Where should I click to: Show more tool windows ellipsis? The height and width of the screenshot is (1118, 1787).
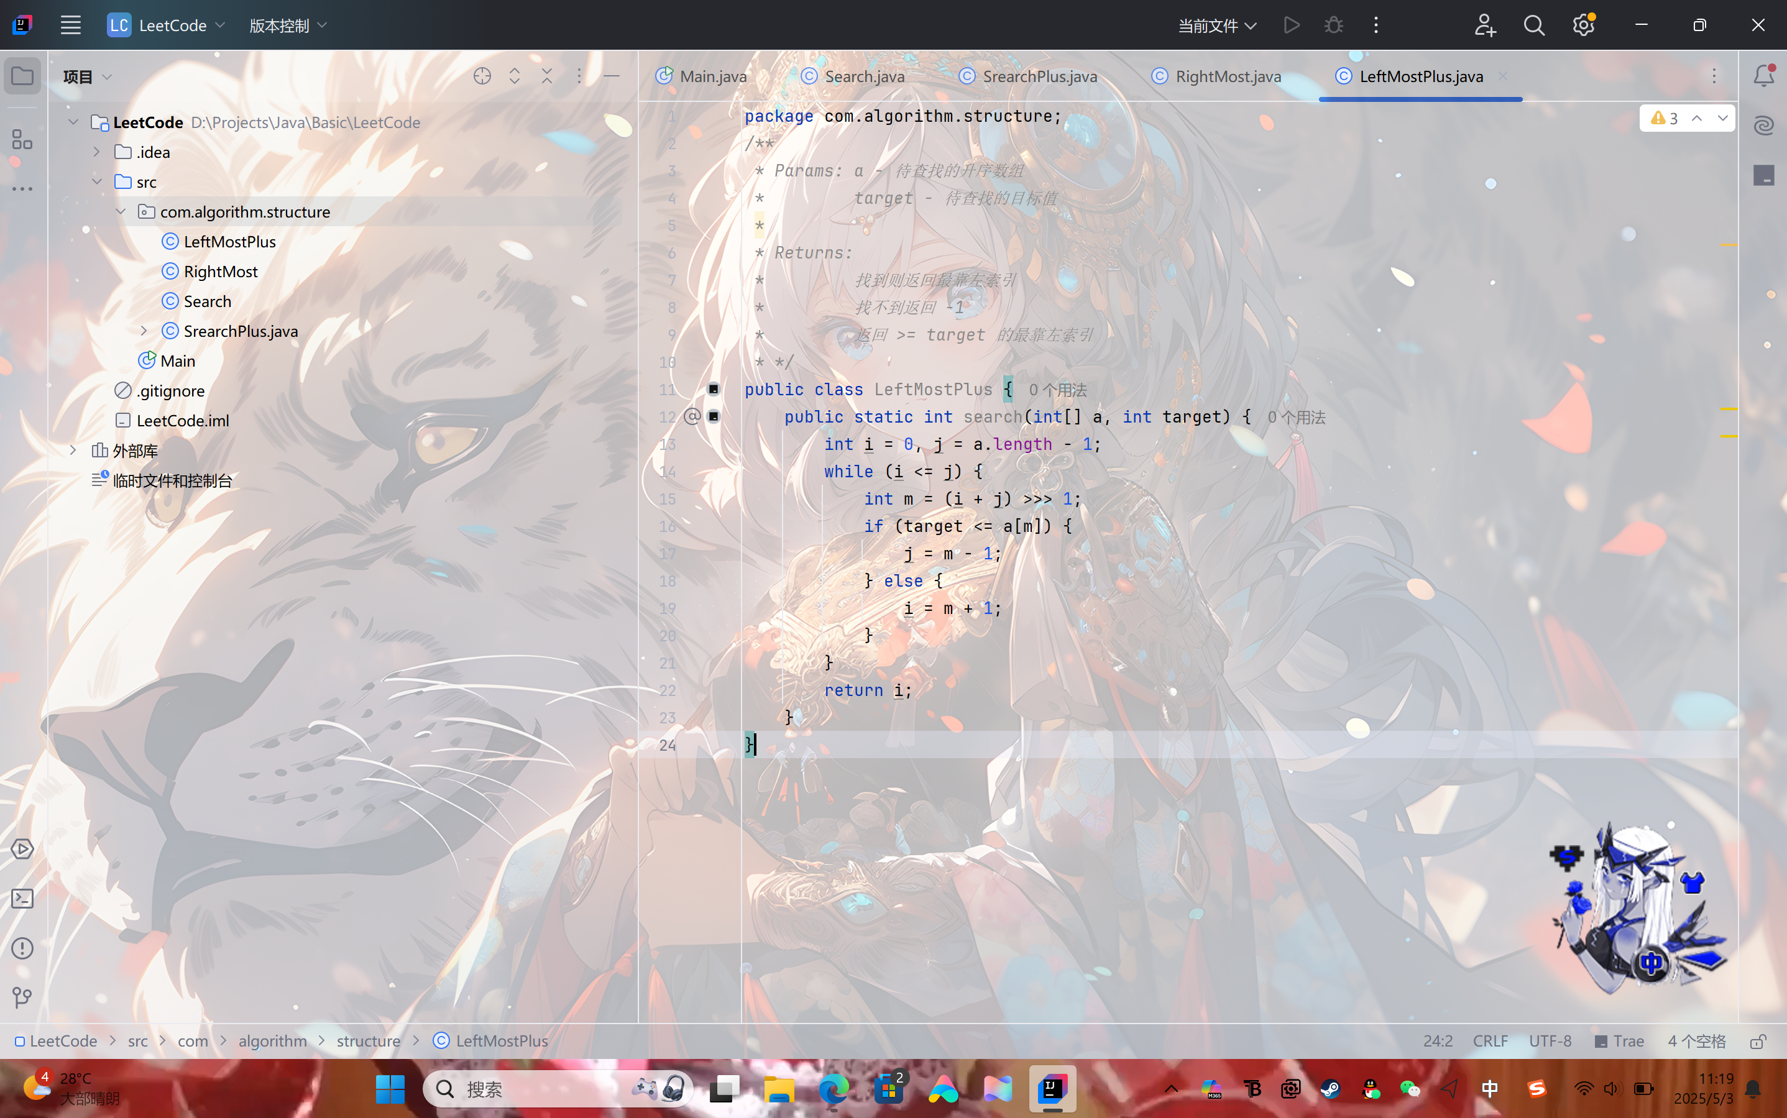[22, 190]
